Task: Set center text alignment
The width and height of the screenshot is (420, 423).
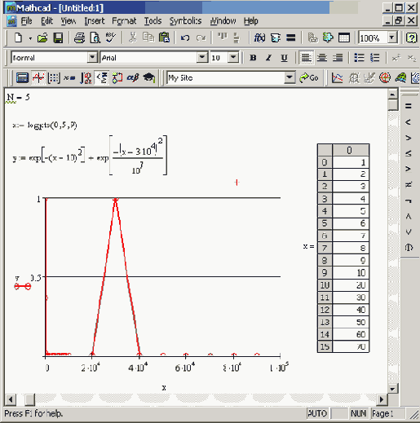Action: tap(322, 58)
